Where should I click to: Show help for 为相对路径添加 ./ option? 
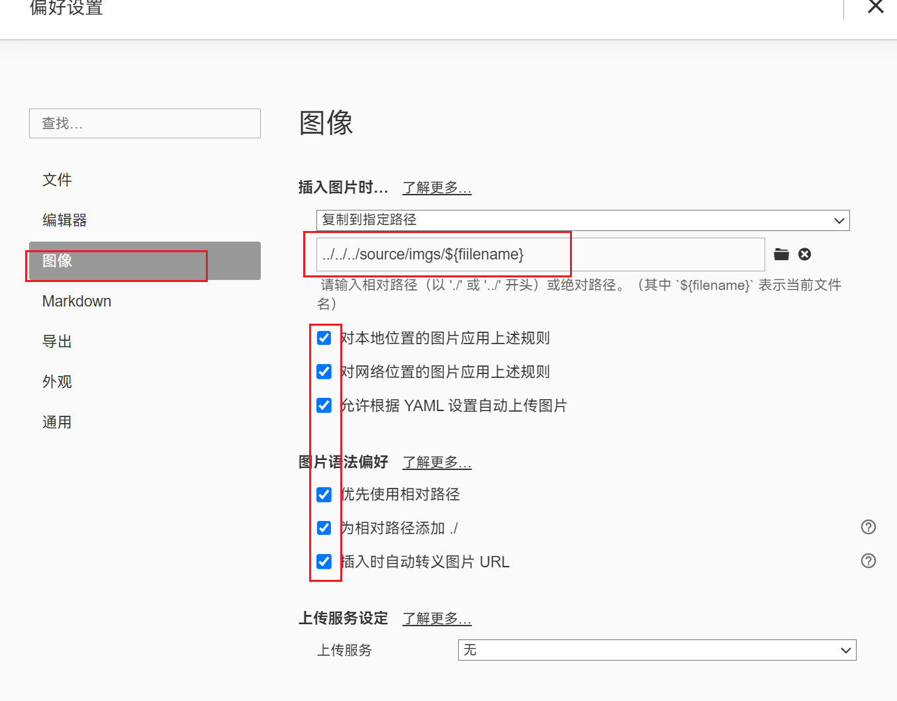[868, 527]
